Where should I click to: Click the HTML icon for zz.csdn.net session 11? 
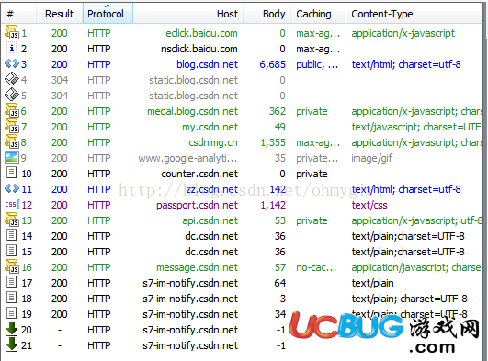pos(12,188)
